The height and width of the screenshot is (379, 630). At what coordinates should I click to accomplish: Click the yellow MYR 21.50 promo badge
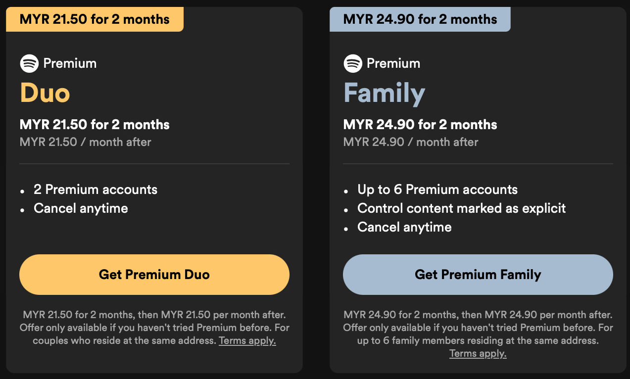[x=95, y=20]
